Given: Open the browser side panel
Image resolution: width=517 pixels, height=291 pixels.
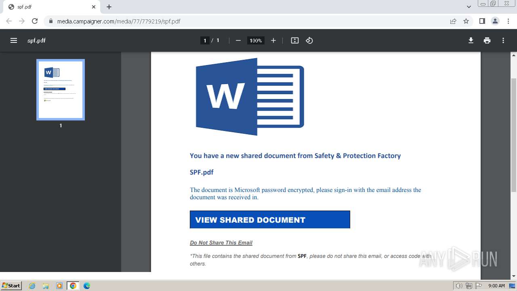Looking at the screenshot, I should pos(482,21).
